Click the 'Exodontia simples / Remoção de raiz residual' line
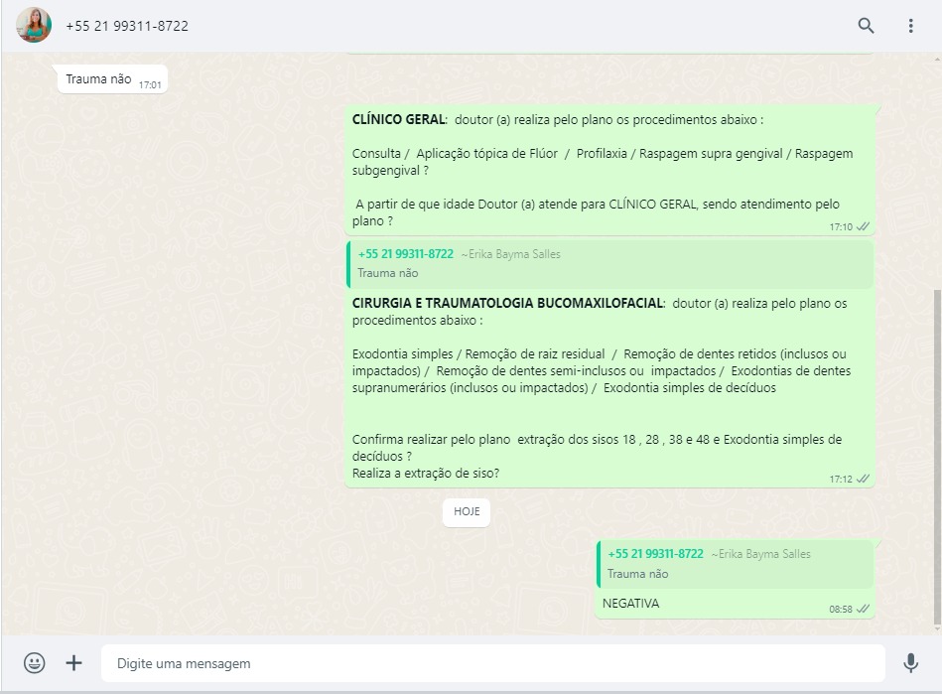The height and width of the screenshot is (694, 942). 478,353
